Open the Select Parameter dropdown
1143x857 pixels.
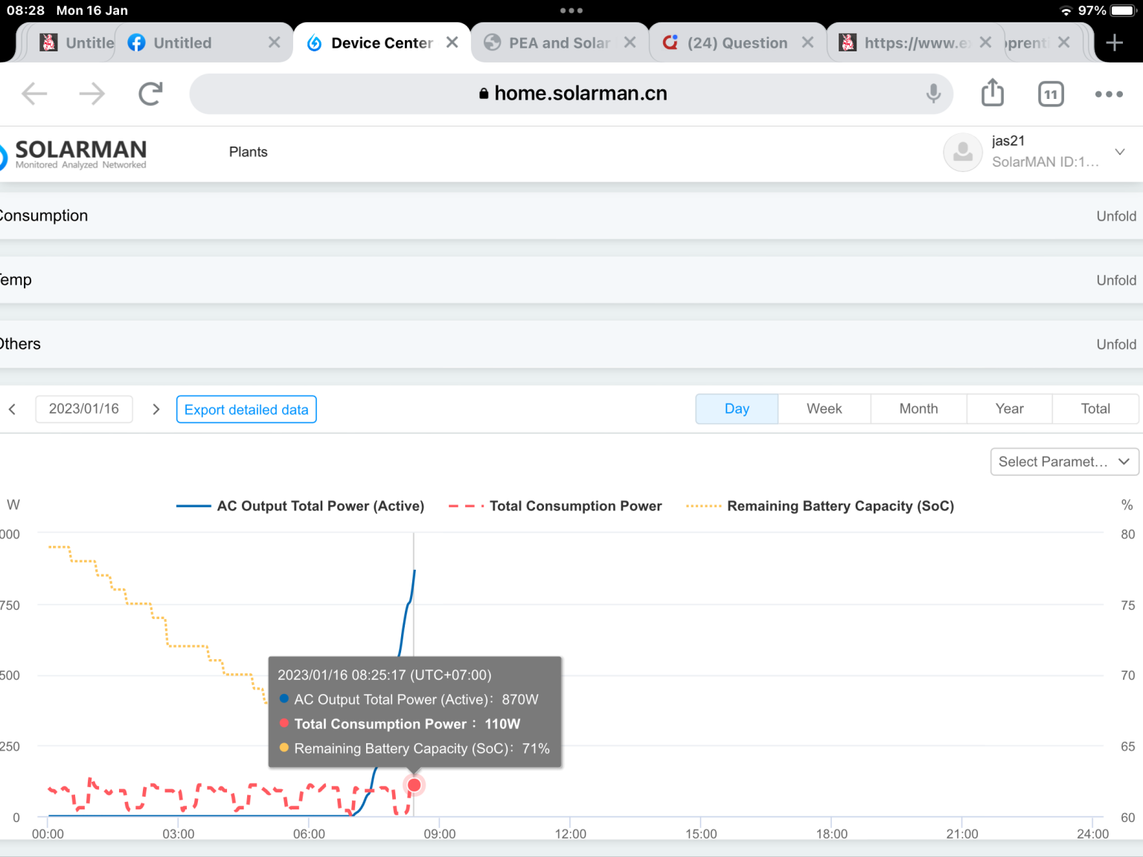[x=1064, y=461]
